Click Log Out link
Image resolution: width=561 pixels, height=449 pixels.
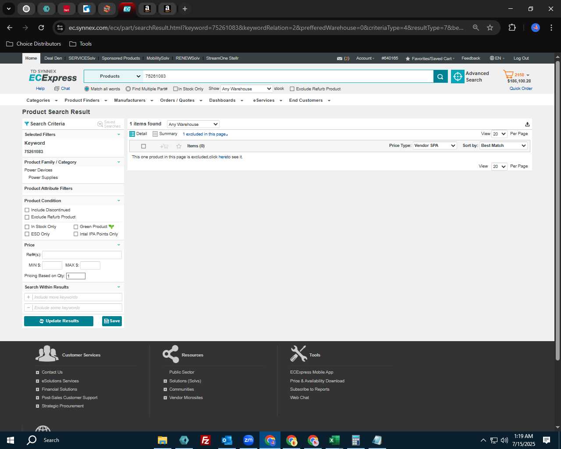(521, 58)
